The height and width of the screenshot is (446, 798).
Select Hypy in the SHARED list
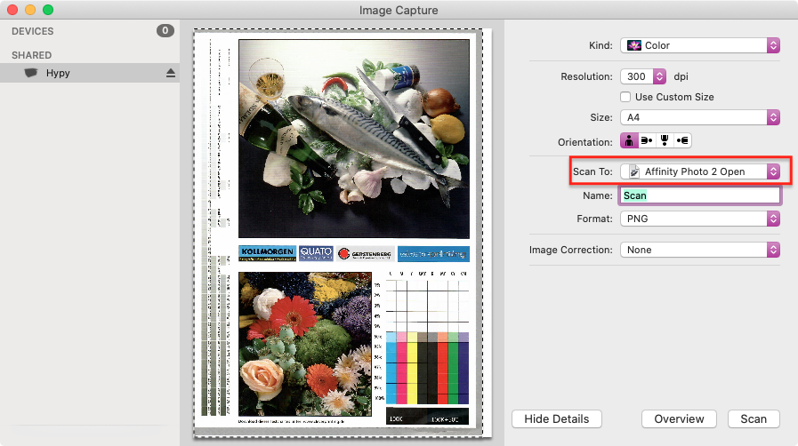pyautogui.click(x=90, y=73)
